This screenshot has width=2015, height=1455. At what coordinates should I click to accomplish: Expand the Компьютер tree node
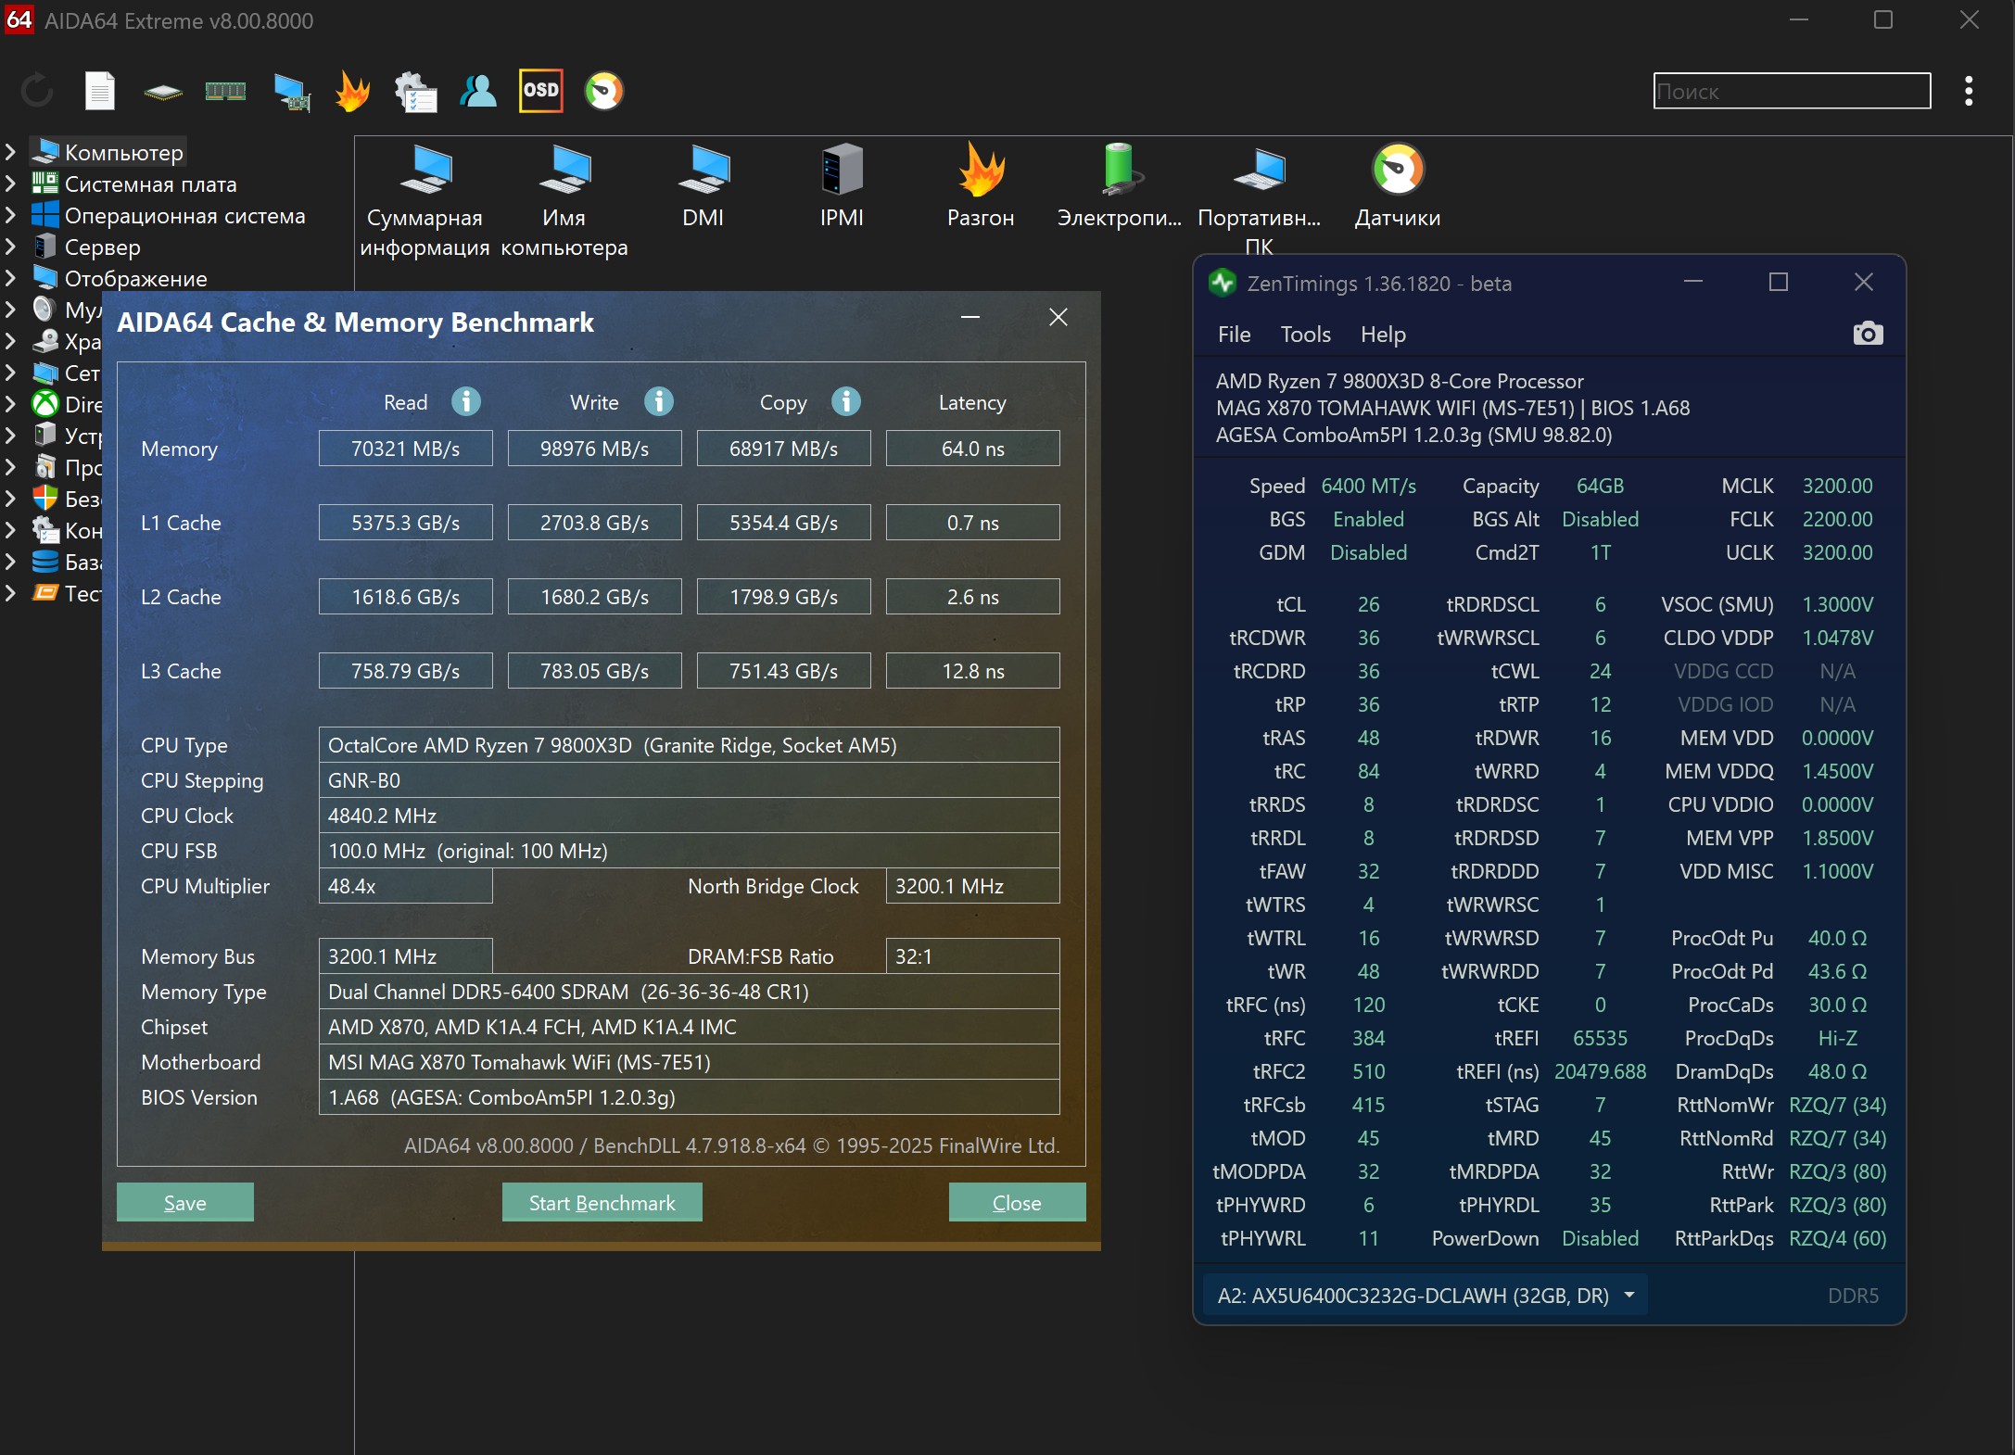[x=11, y=152]
